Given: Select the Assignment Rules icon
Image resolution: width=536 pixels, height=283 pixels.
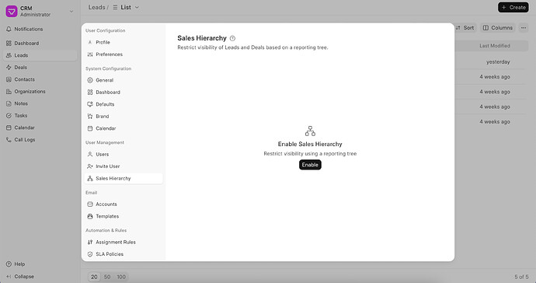Looking at the screenshot, I should (90, 242).
